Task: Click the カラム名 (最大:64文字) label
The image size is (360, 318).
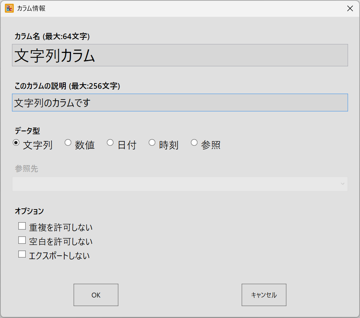Action: click(x=52, y=37)
